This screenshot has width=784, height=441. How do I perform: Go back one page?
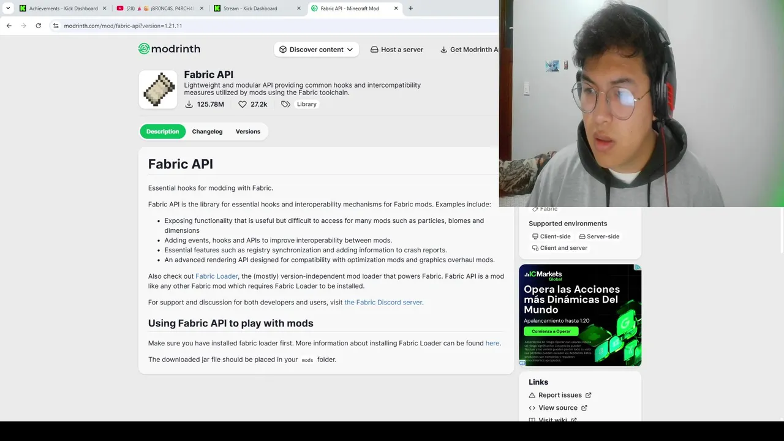(x=9, y=26)
